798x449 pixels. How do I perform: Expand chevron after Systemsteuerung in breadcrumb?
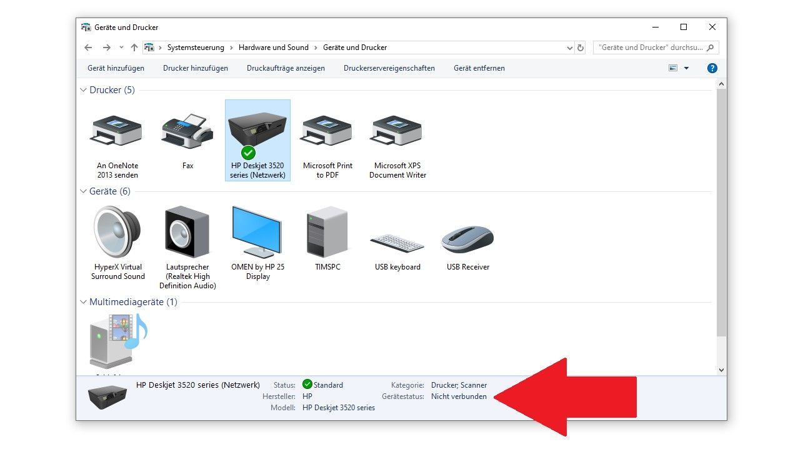pos(231,48)
